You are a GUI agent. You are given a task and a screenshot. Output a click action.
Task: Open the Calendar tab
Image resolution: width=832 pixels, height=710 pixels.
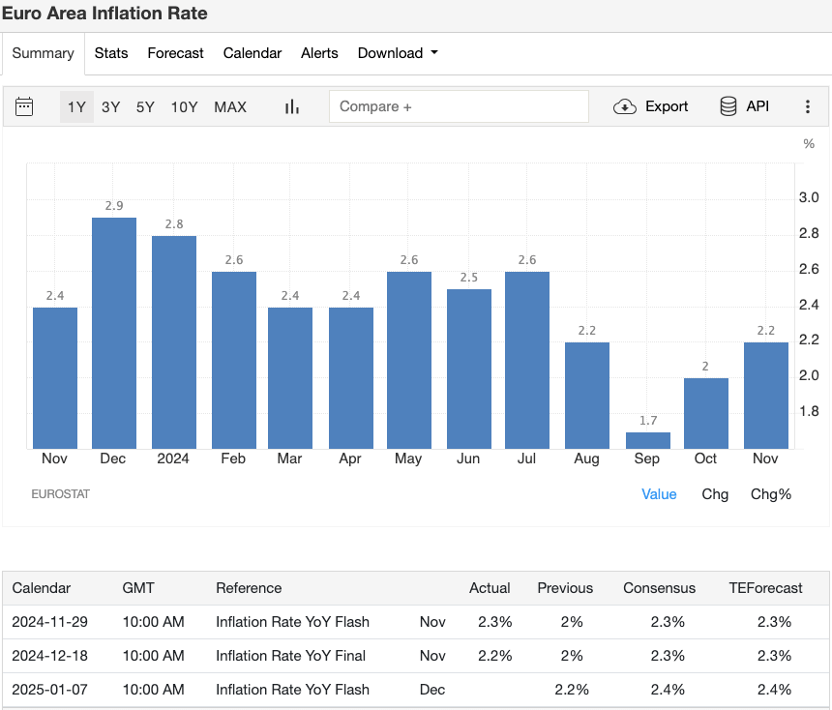point(252,53)
